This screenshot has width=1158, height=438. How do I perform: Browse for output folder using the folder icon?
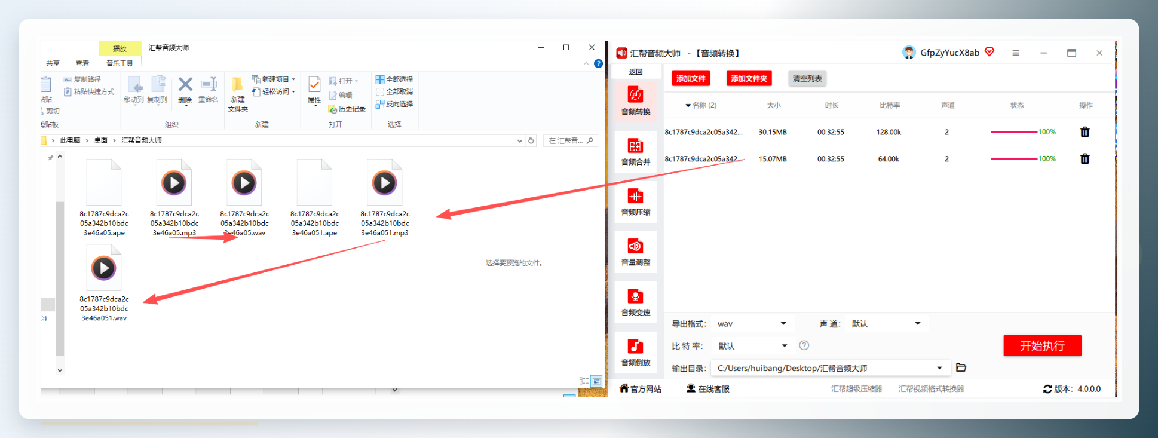coord(961,367)
